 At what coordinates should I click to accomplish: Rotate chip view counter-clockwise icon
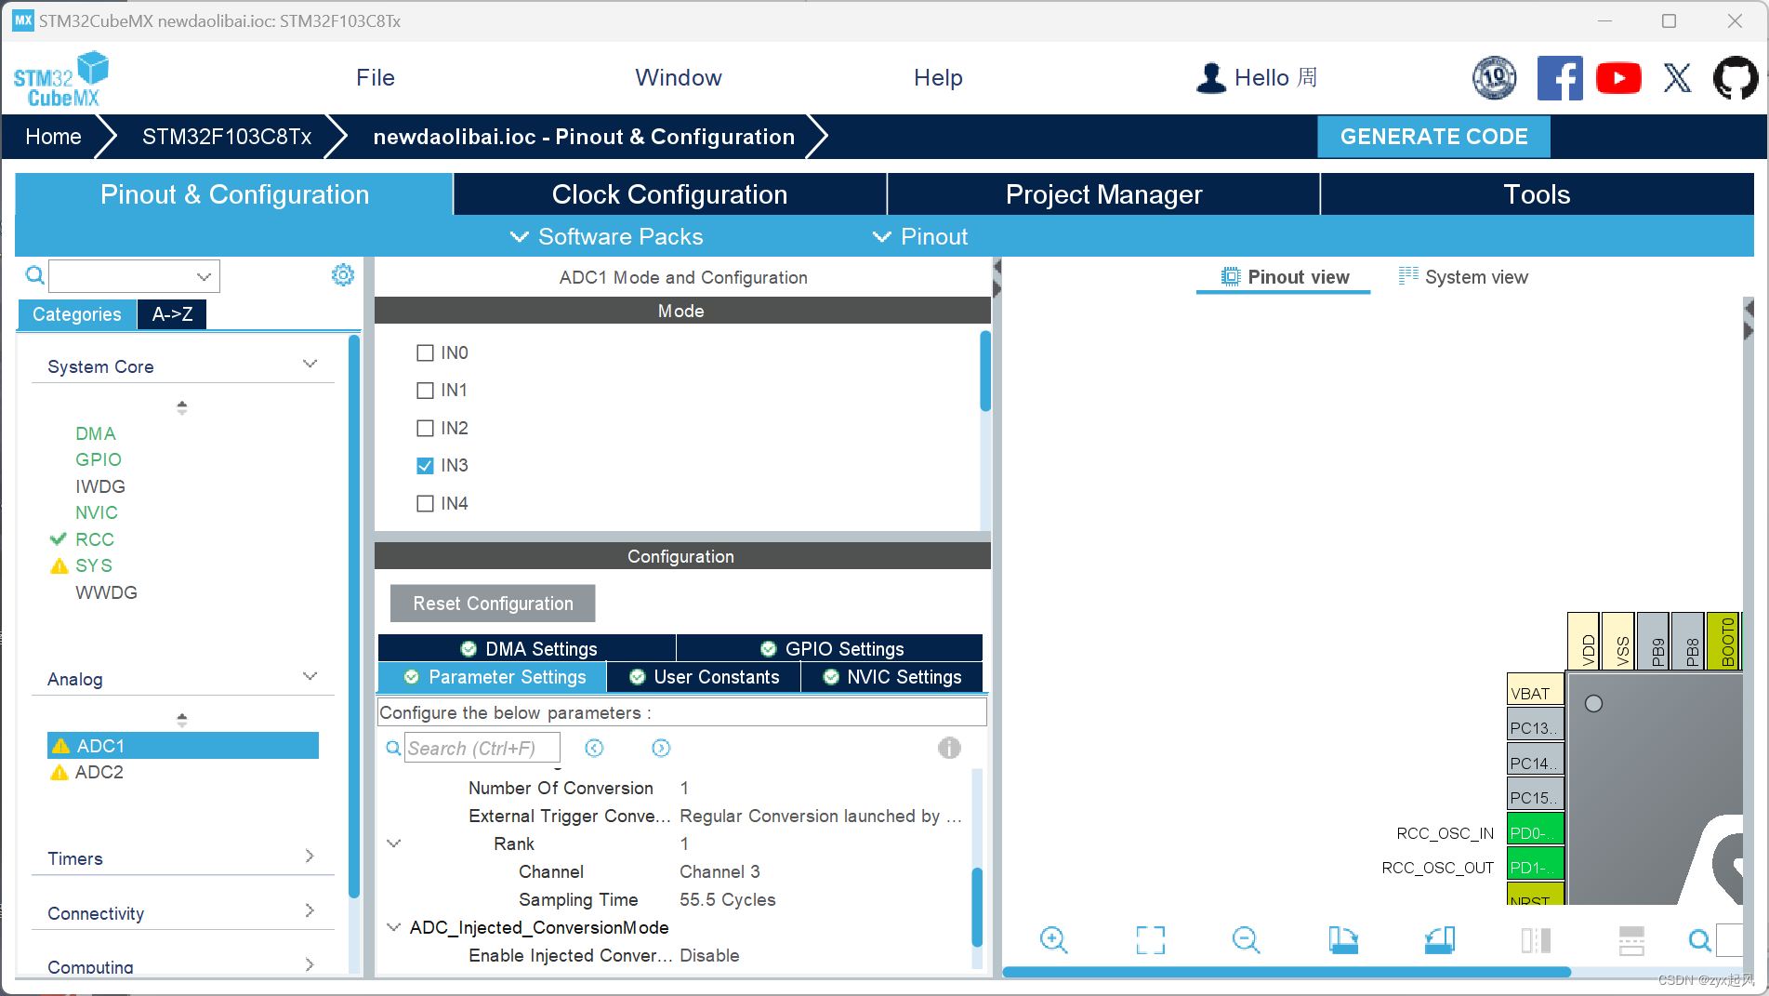(x=1439, y=940)
